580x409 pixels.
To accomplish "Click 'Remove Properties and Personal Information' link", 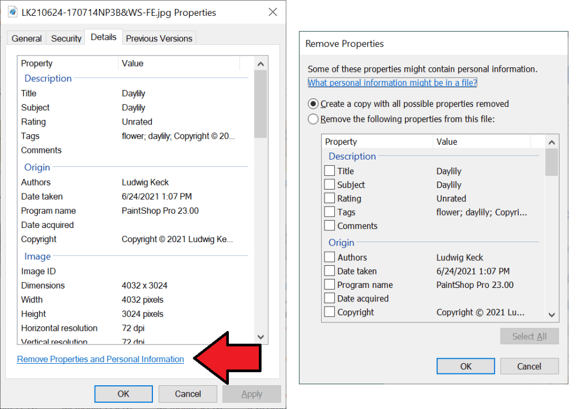I will 101,359.
